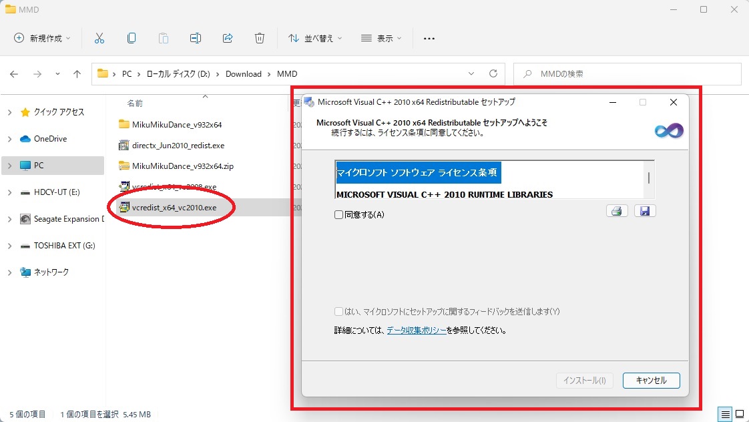Open TOSHIBA EXT (G:) drive in sidebar
This screenshot has height=422, width=749.
[65, 246]
